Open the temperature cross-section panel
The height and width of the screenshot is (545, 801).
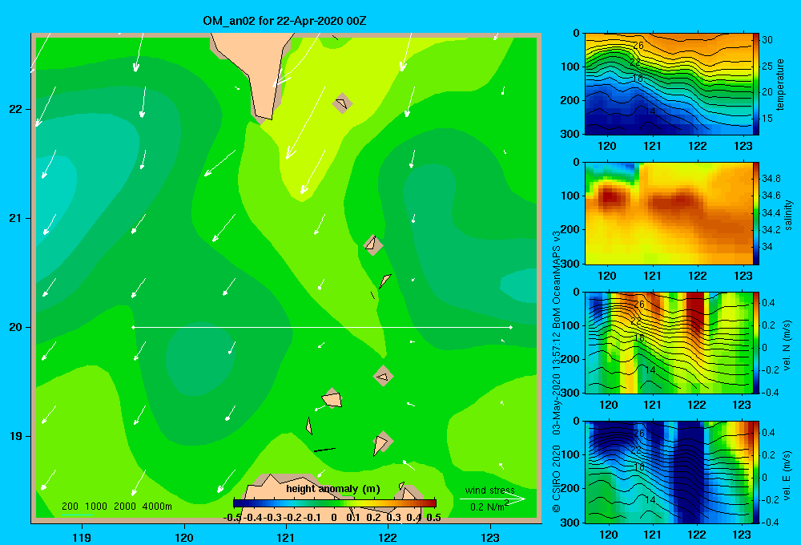pos(669,84)
